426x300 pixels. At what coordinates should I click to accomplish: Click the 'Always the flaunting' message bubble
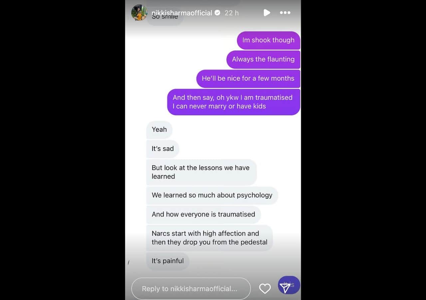pyautogui.click(x=263, y=59)
